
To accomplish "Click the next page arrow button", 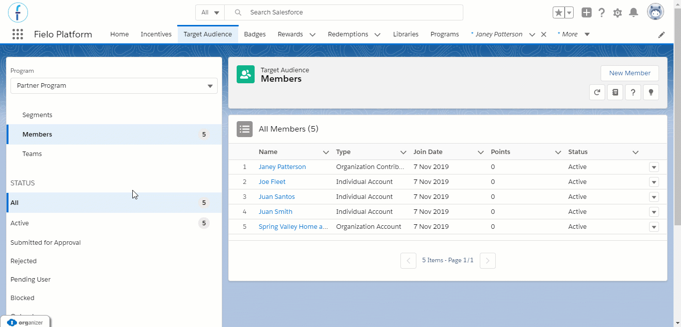I will (x=488, y=260).
